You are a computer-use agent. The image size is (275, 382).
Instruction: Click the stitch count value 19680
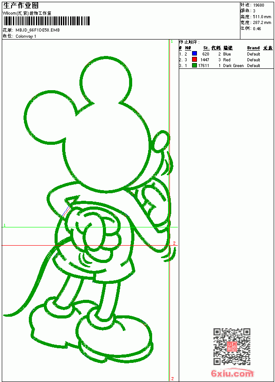coord(259,5)
